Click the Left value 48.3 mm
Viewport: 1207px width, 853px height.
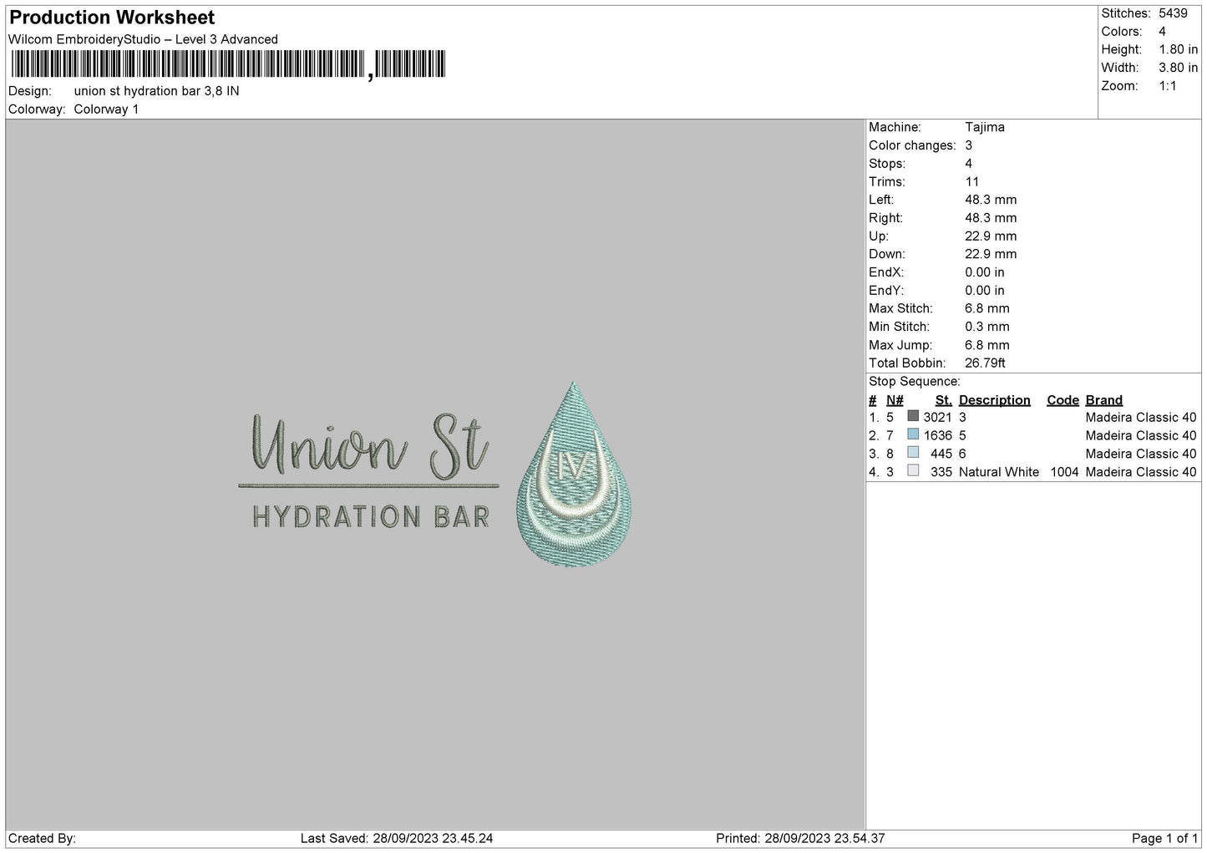pos(991,200)
